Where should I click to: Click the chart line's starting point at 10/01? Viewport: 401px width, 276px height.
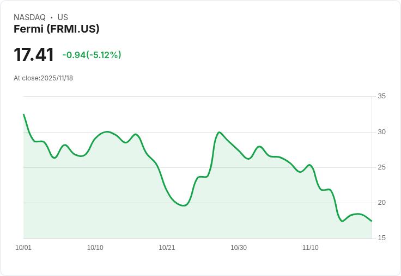23,115
